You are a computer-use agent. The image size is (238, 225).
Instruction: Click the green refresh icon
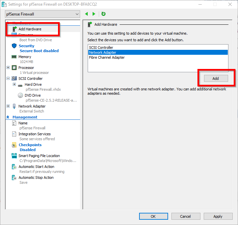tap(104, 14)
